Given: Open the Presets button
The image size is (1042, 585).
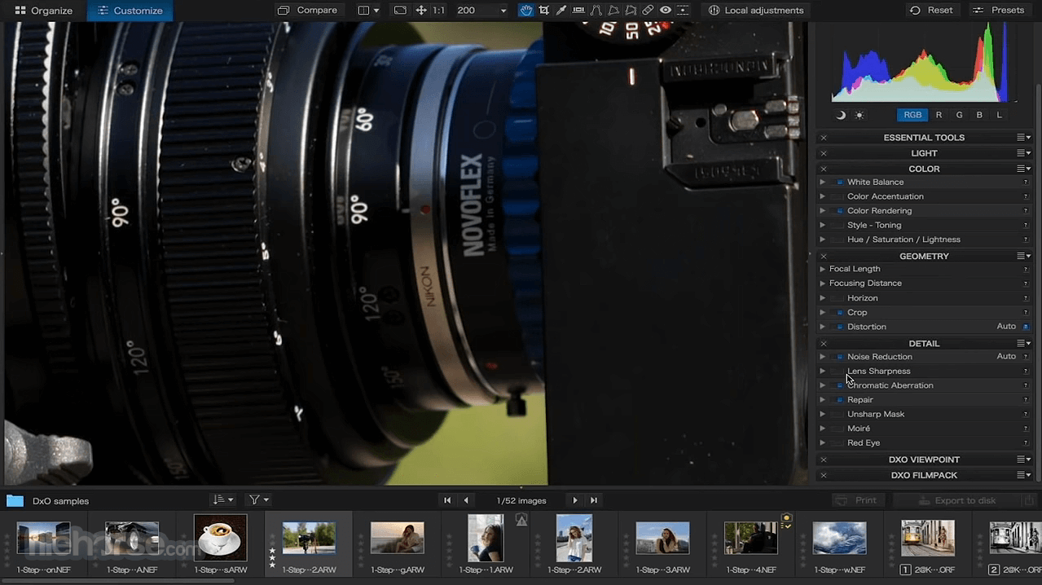Looking at the screenshot, I should 999,11.
